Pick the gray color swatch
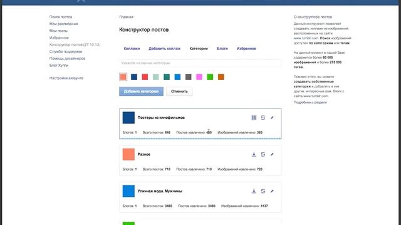401x225 pixels. tap(189, 77)
